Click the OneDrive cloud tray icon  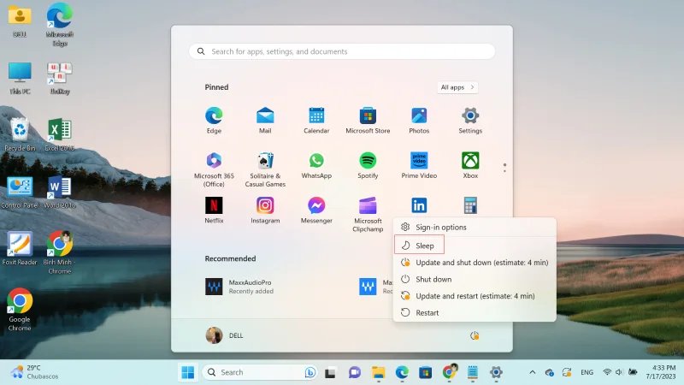point(549,372)
